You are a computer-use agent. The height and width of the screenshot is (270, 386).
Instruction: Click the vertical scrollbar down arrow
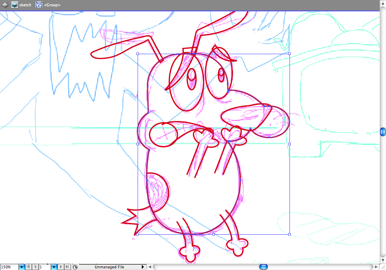pos(383,260)
